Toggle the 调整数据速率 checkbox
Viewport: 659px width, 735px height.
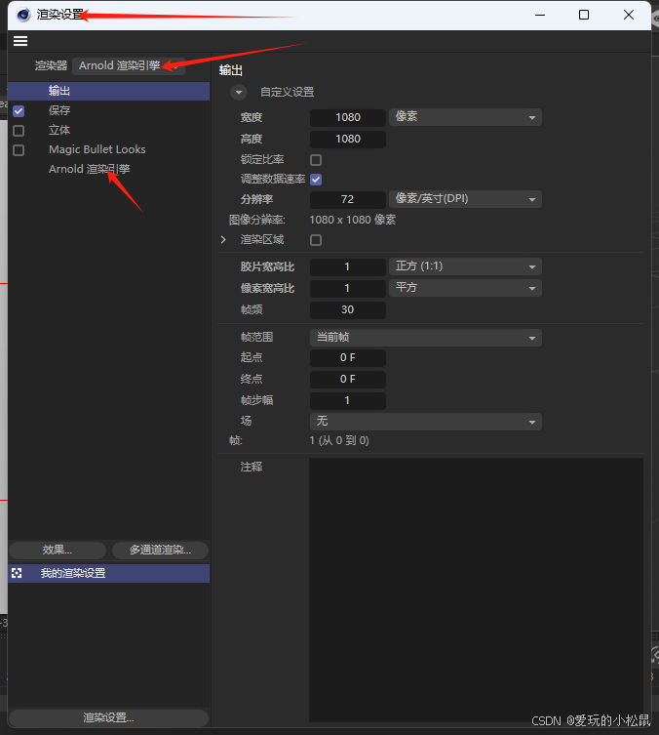pos(316,180)
